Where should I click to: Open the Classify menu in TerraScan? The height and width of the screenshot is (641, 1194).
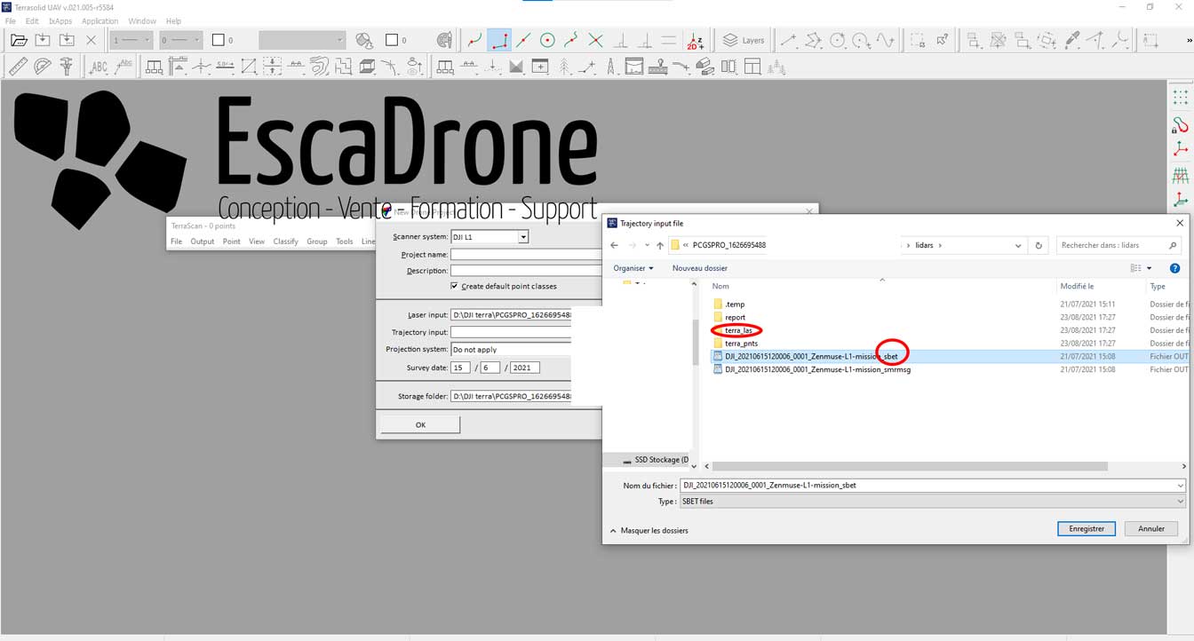click(x=285, y=241)
